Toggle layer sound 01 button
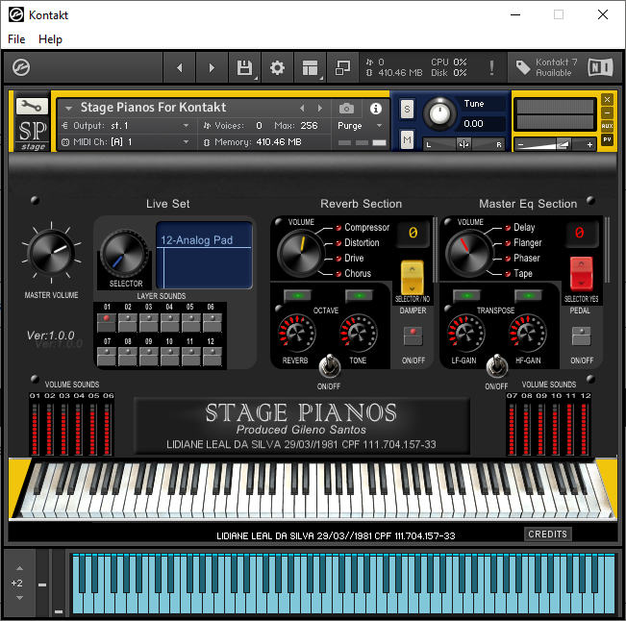This screenshot has height=621, width=626. click(x=106, y=323)
